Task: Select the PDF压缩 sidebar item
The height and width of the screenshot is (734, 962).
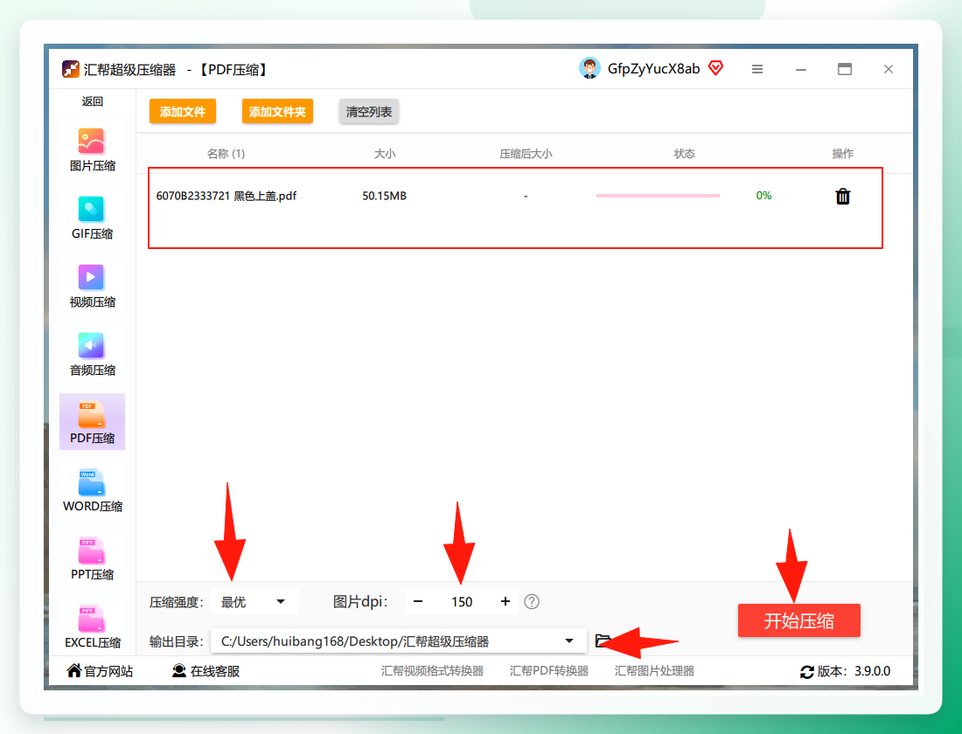Action: tap(92, 422)
